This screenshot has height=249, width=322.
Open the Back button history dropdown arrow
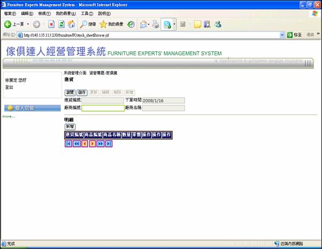(x=27, y=25)
